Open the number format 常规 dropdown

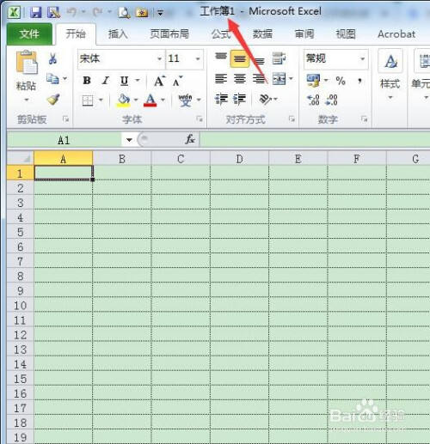363,59
